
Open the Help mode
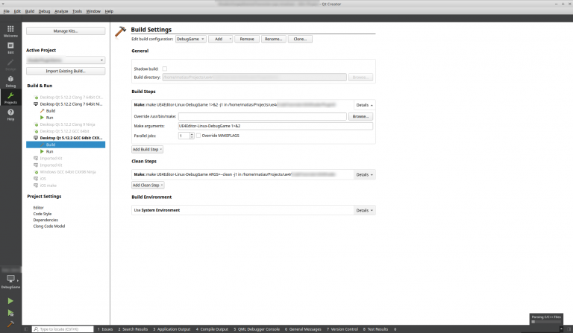coord(10,115)
